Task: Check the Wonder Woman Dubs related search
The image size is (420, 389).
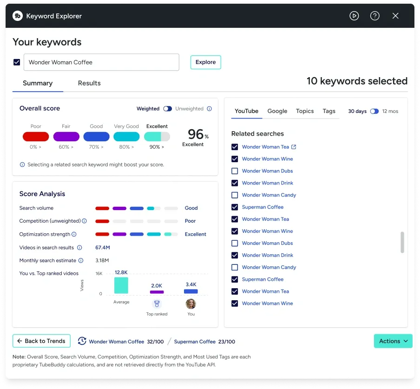Action: (x=234, y=171)
